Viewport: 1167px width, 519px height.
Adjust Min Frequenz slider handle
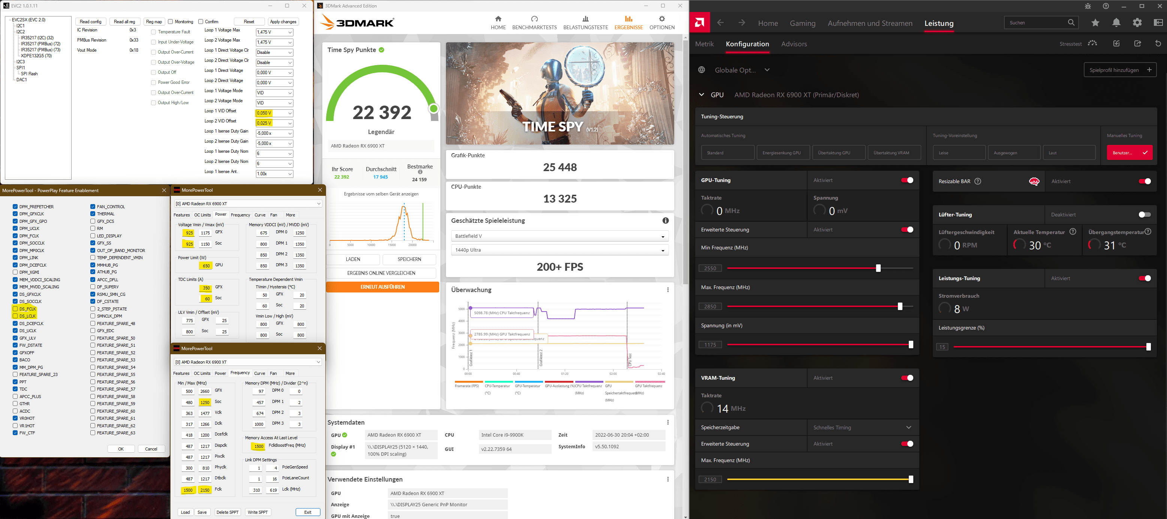tap(878, 268)
